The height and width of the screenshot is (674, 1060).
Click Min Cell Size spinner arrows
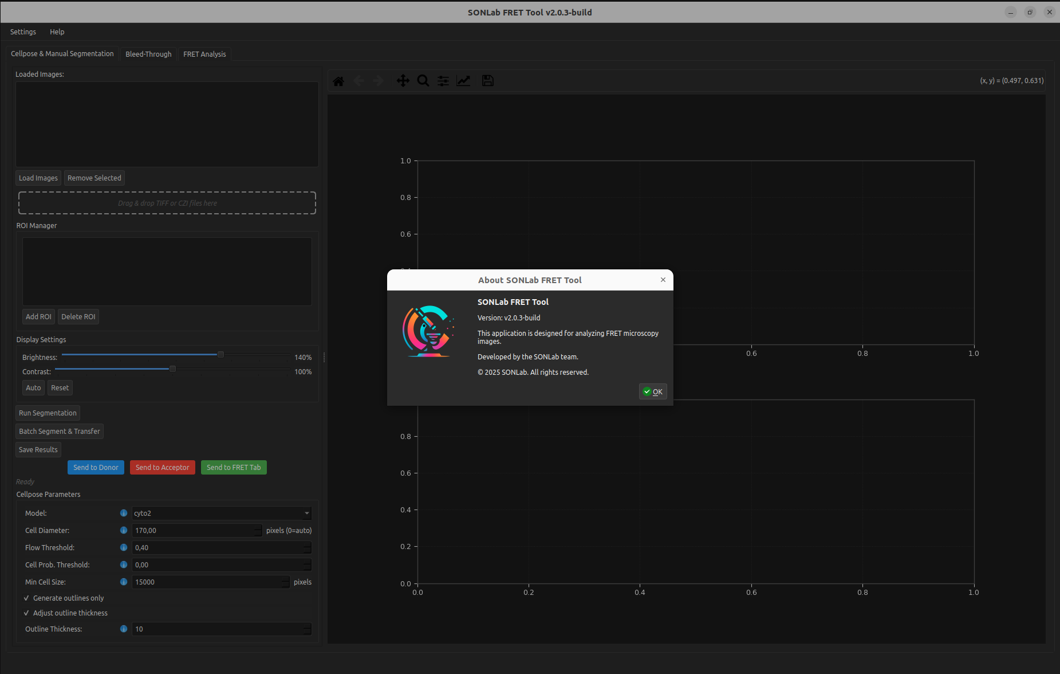coord(285,582)
